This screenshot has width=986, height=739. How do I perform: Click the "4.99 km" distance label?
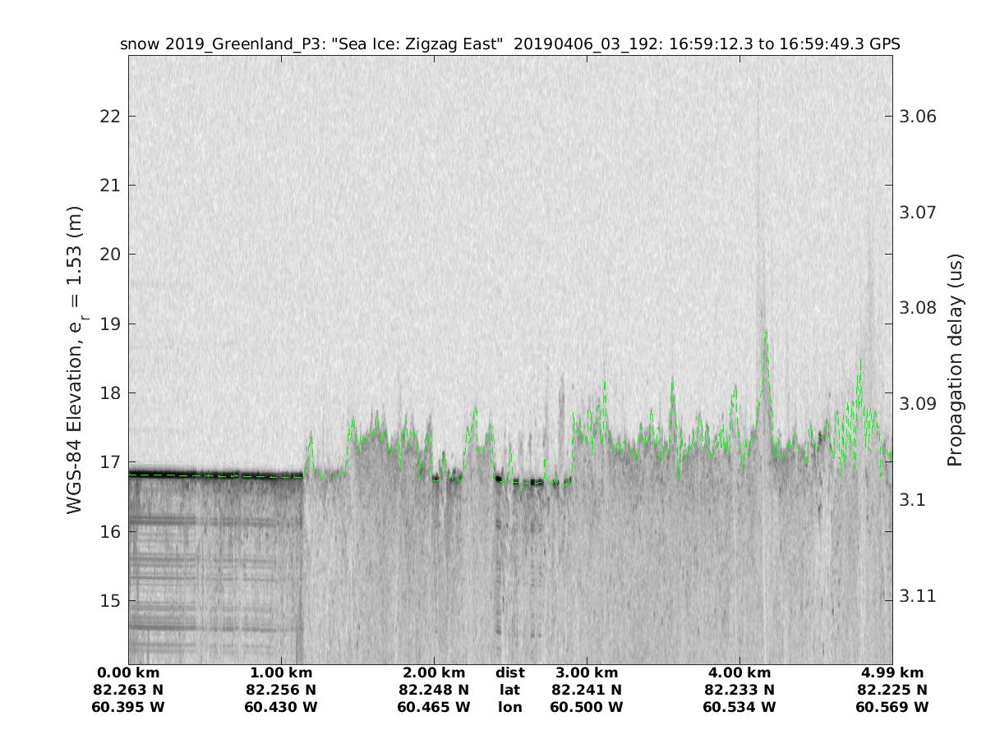(892, 673)
